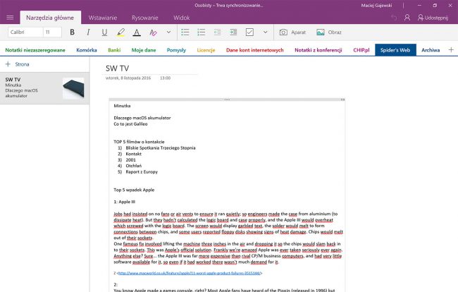Image resolution: width=458 pixels, height=292 pixels.
Task: Expand more tag options dropdown
Action: click(265, 32)
